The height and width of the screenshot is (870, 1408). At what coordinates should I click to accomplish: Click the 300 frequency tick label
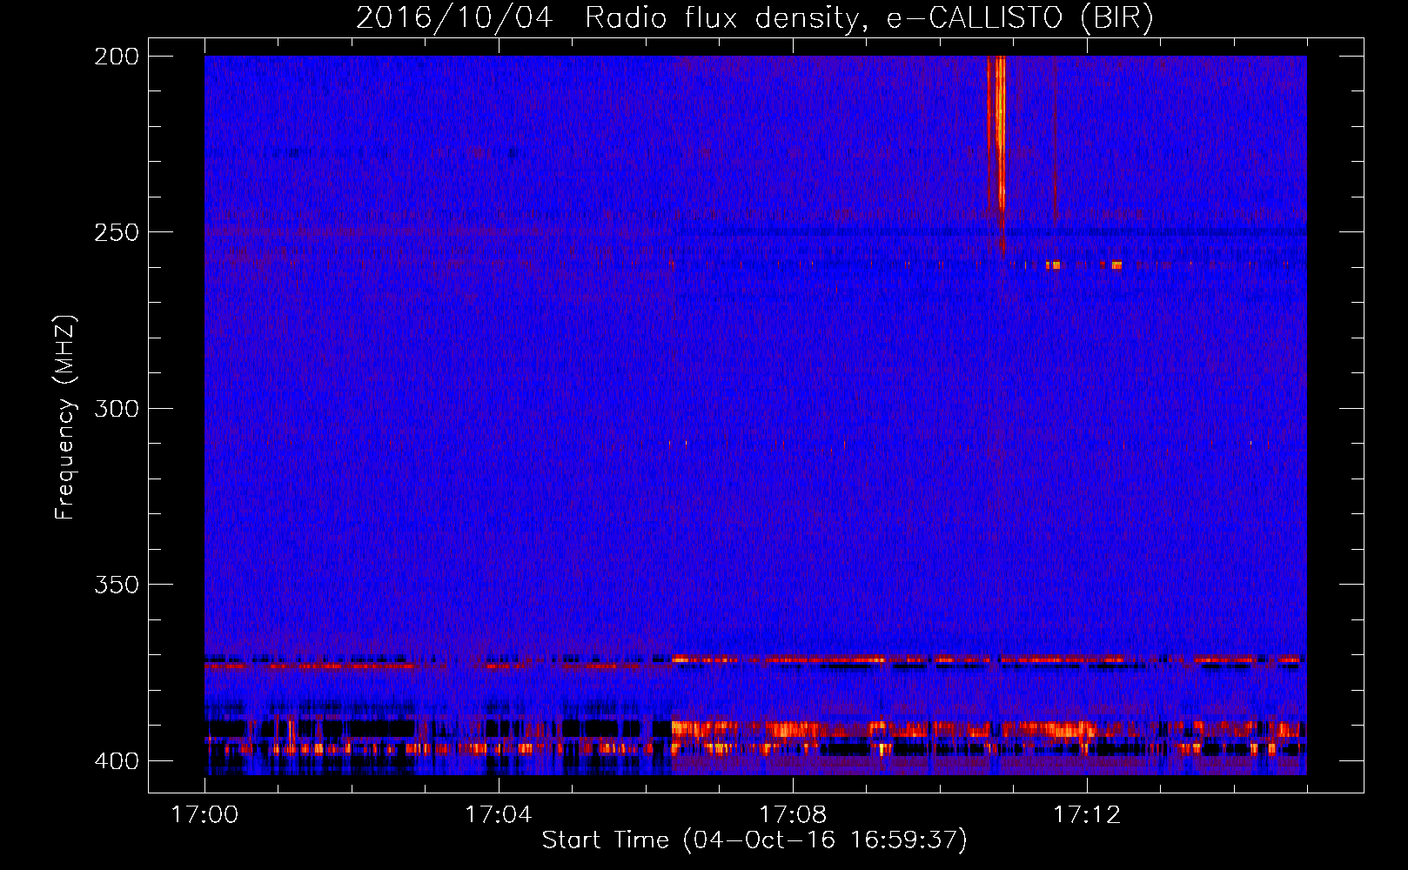(117, 408)
